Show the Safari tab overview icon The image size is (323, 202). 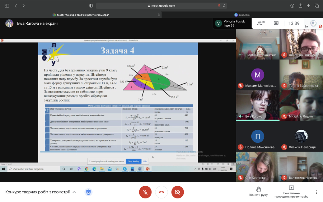[x=317, y=6]
